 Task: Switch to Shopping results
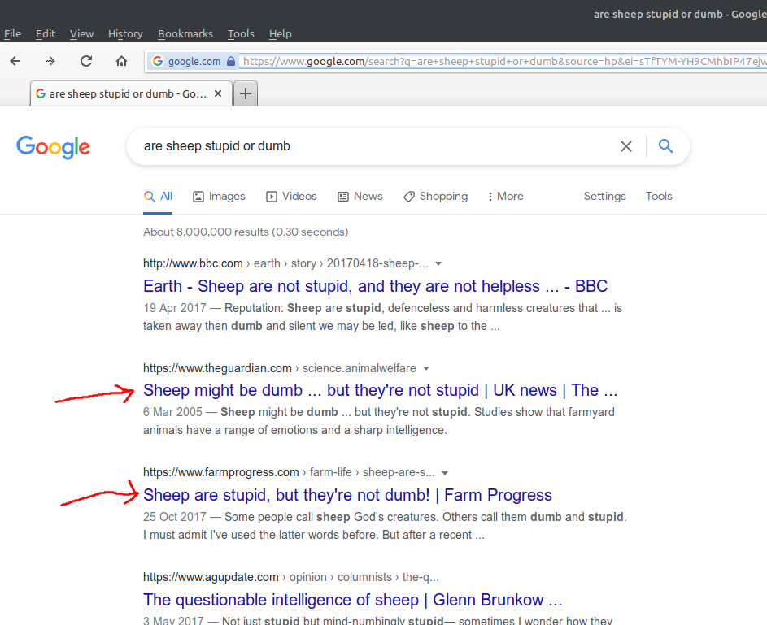(436, 197)
